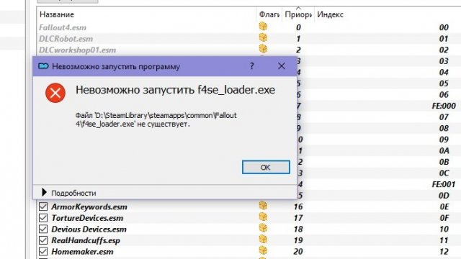Click index value FE:000
This screenshot has width=461, height=259.
tap(444, 106)
